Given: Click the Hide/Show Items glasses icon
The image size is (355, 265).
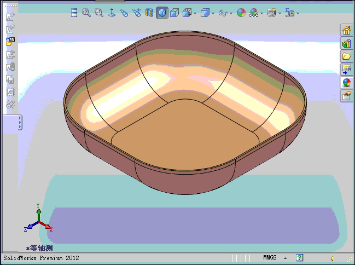Looking at the screenshot, I should pyautogui.click(x=223, y=13).
